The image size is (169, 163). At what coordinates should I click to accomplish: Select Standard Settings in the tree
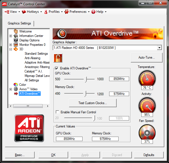click(x=36, y=54)
